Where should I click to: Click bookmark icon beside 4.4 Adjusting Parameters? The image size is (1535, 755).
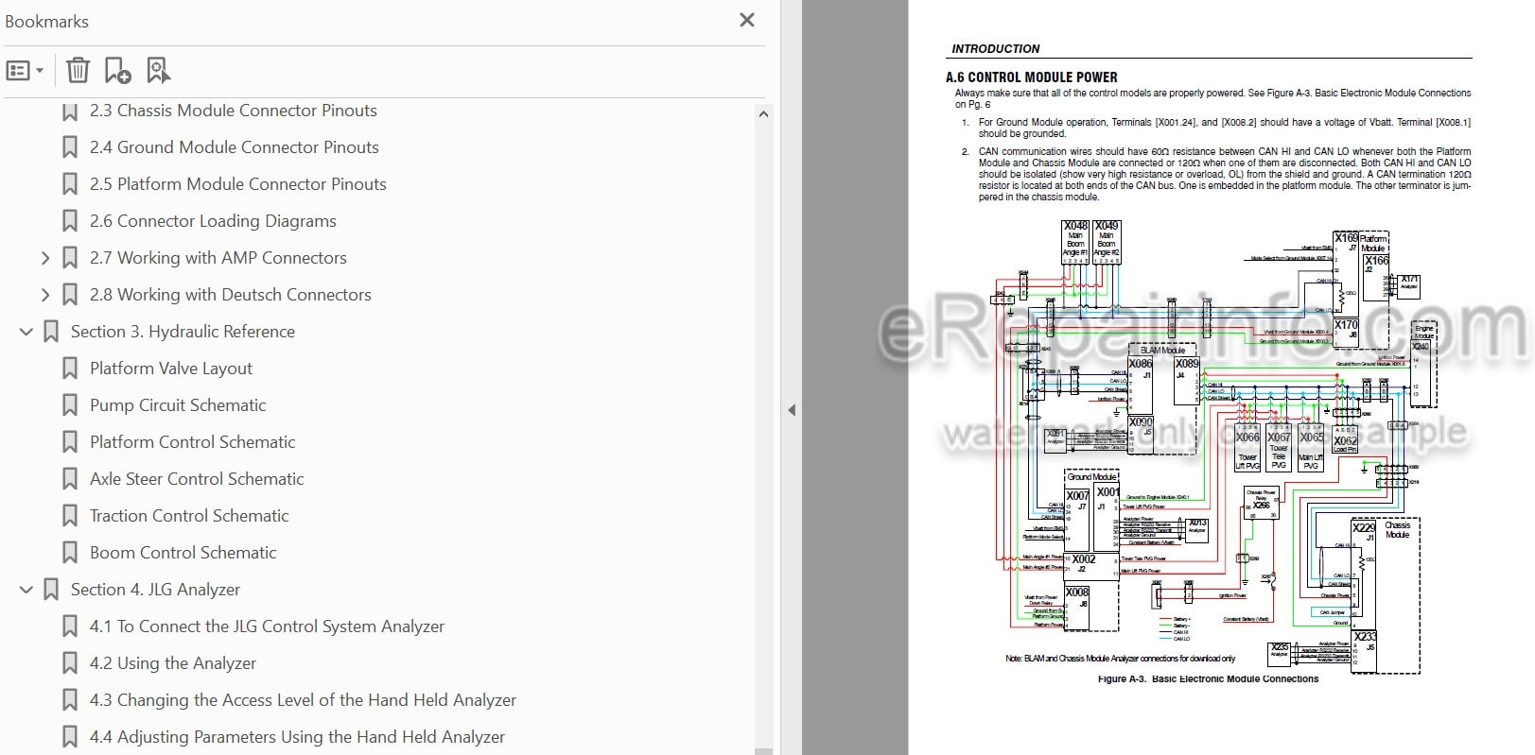(69, 738)
